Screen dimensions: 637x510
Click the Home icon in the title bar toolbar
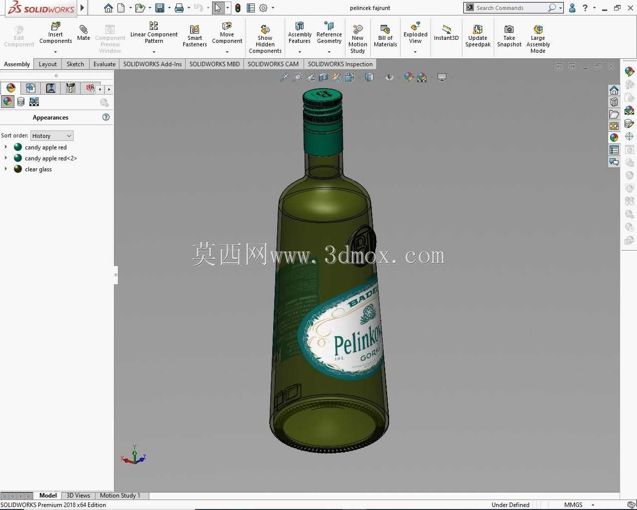108,8
